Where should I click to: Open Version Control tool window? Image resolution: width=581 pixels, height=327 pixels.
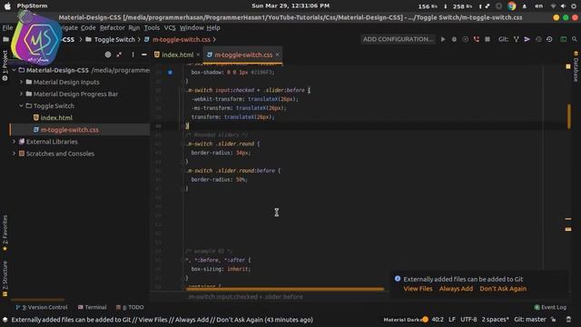[x=42, y=307]
